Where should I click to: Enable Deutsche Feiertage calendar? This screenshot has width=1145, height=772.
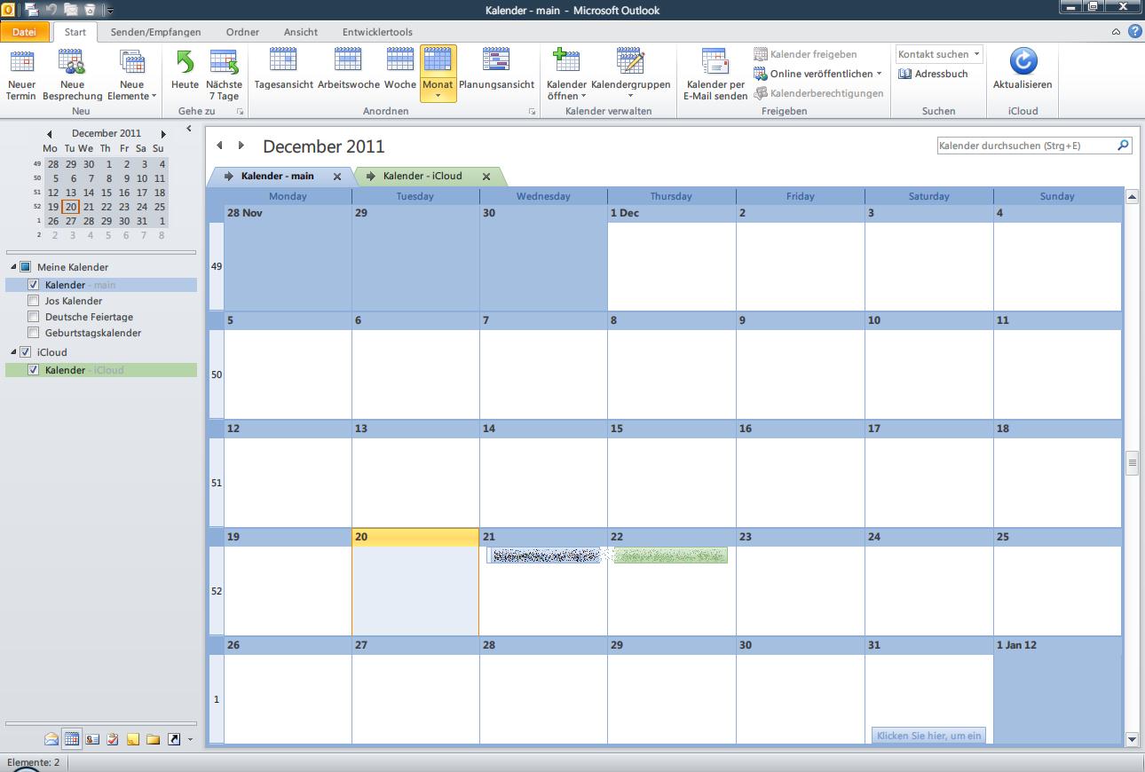click(x=34, y=317)
